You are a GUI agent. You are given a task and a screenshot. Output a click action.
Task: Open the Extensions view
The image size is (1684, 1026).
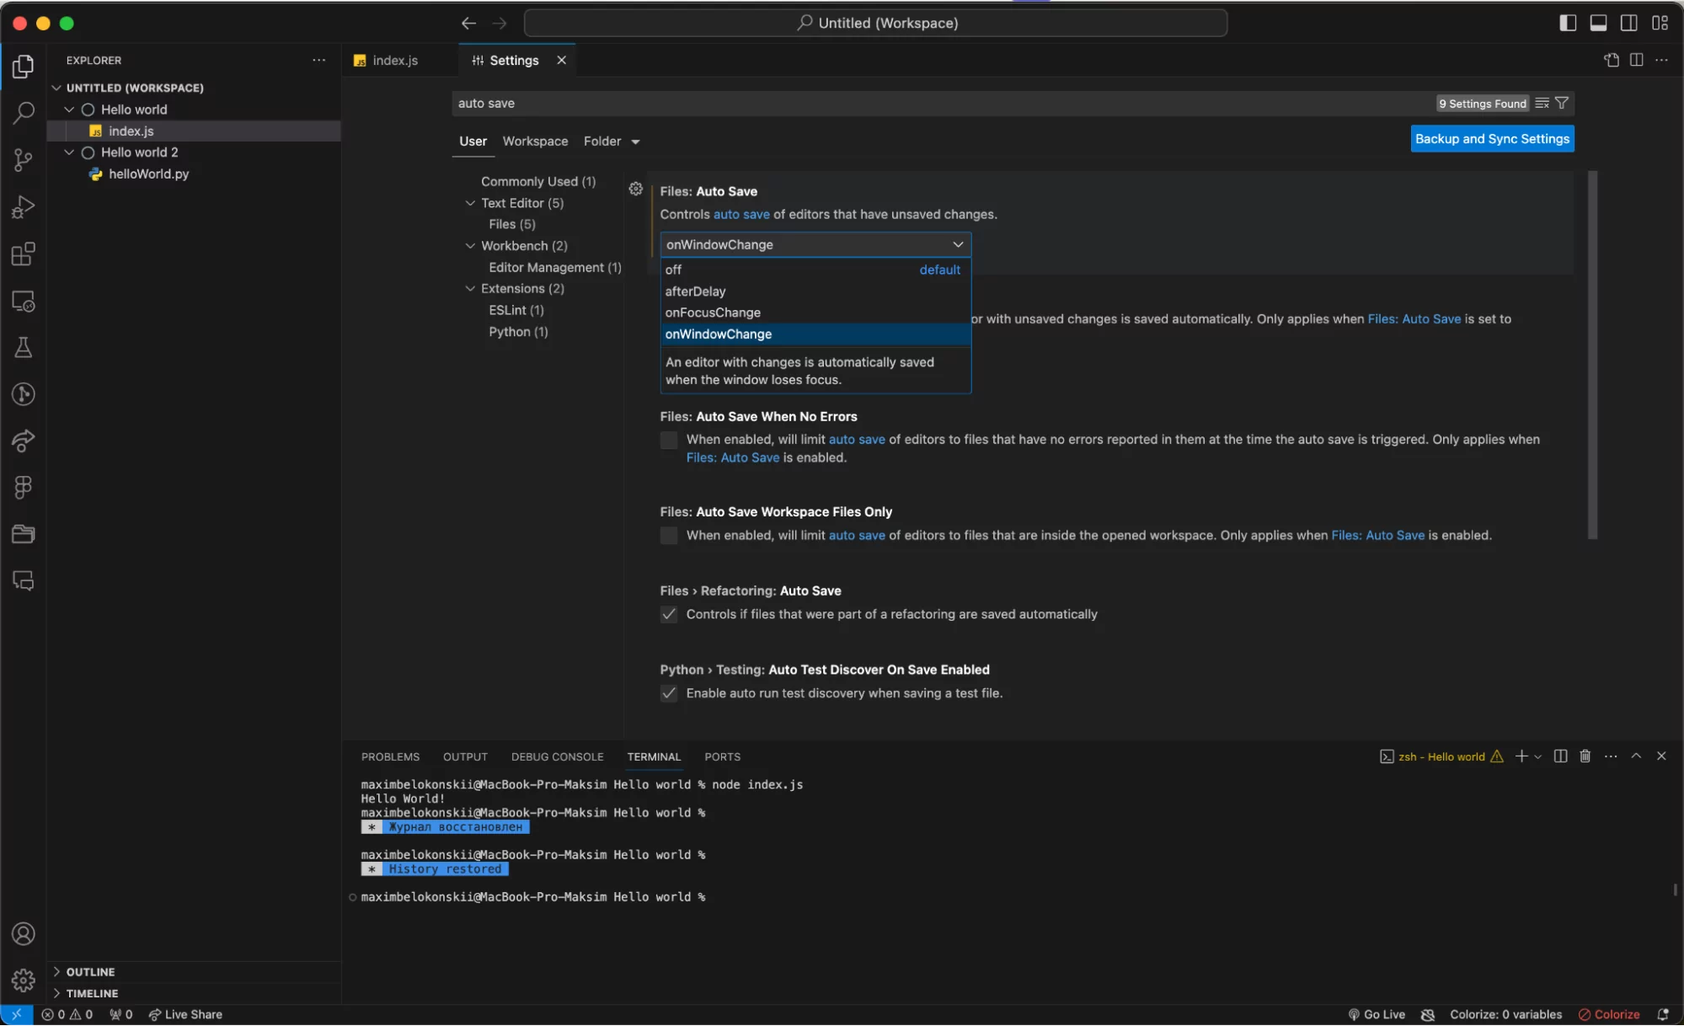coord(24,254)
